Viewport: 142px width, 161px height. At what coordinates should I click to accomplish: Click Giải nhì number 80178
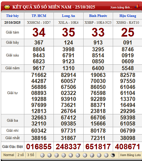(x=98, y=131)
